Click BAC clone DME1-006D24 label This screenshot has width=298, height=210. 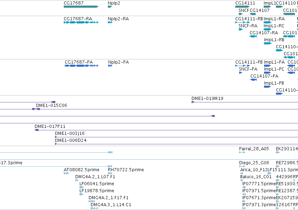coord(70,140)
